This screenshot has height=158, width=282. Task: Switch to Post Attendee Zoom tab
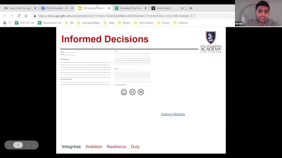(56, 8)
